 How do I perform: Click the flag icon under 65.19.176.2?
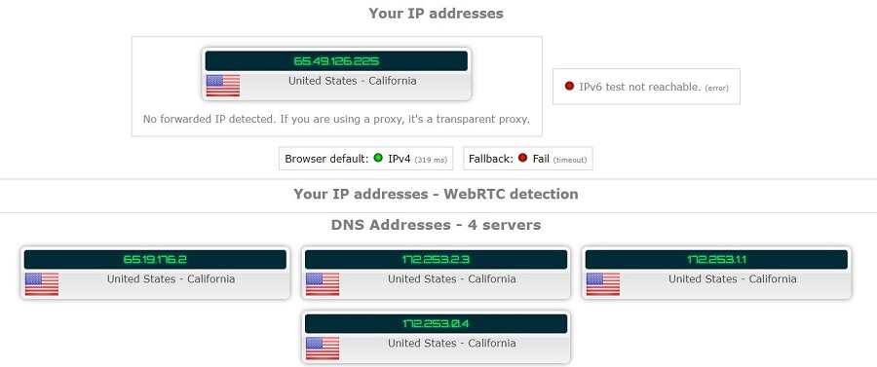coord(41,284)
